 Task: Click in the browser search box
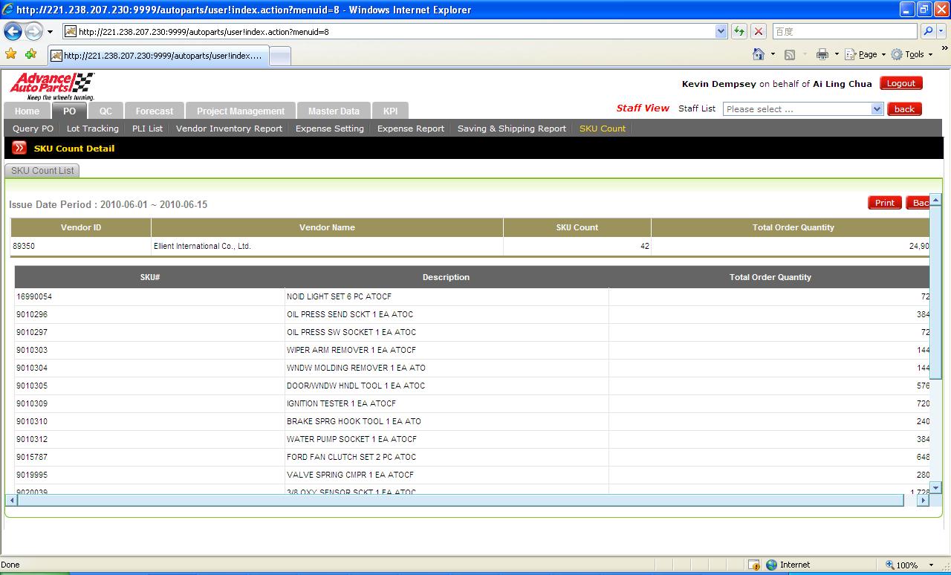click(x=844, y=31)
